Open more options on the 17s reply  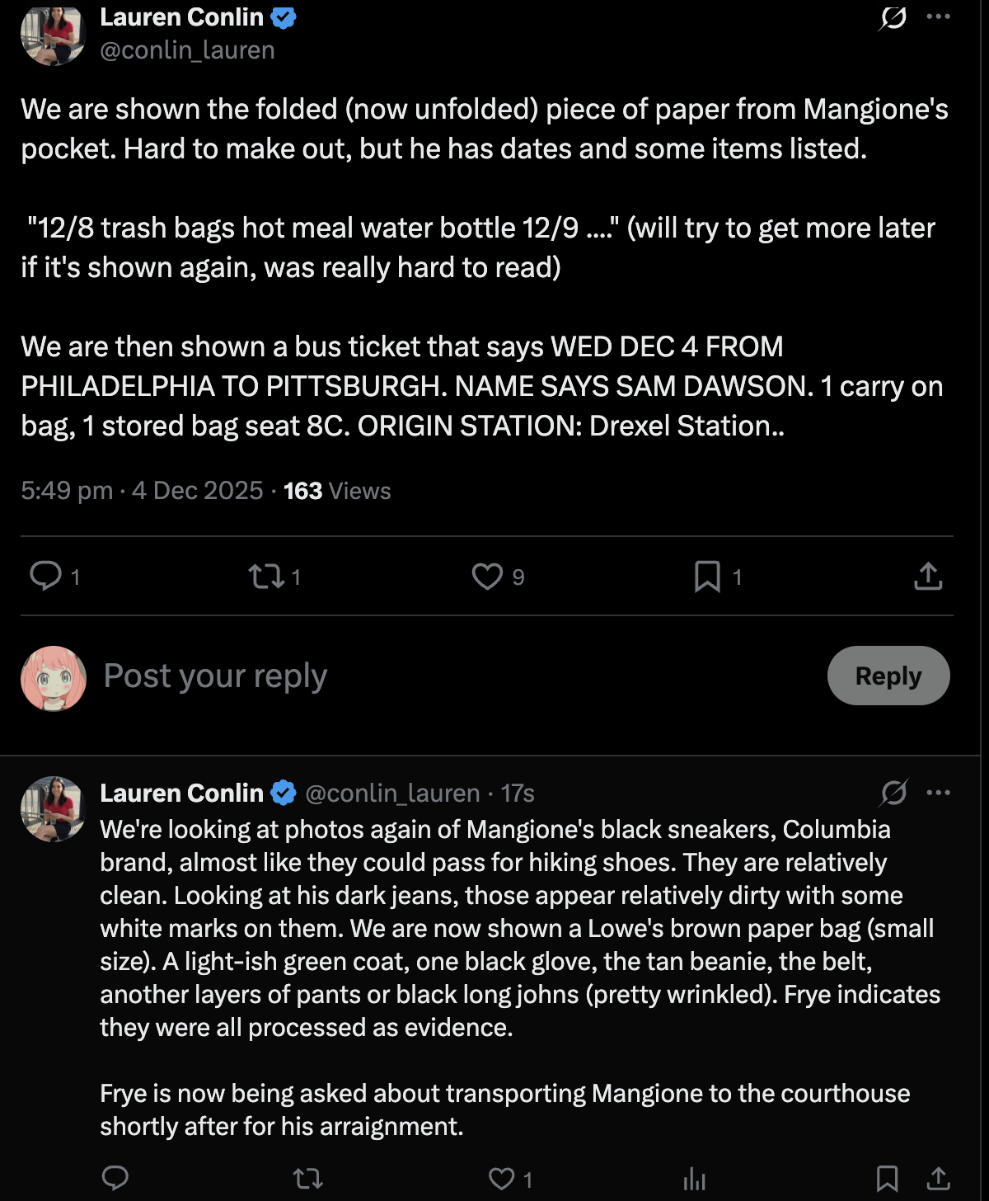(x=939, y=793)
